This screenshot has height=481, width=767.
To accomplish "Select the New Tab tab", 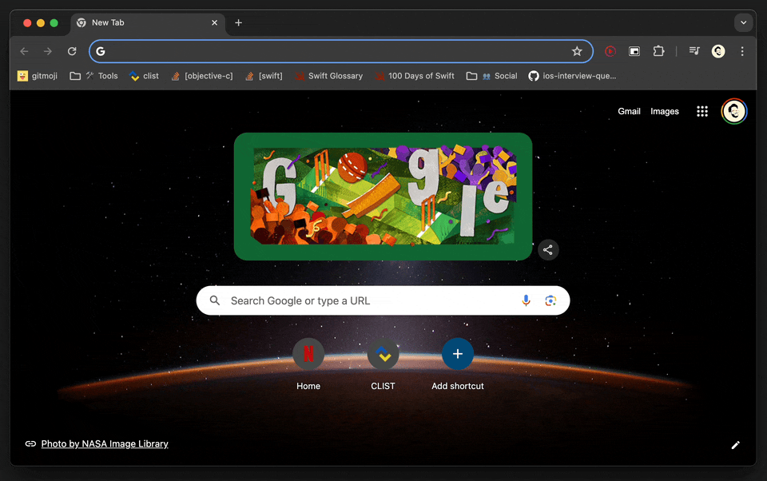I will coord(147,22).
